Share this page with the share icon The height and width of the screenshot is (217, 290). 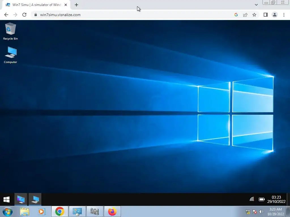[x=245, y=15]
